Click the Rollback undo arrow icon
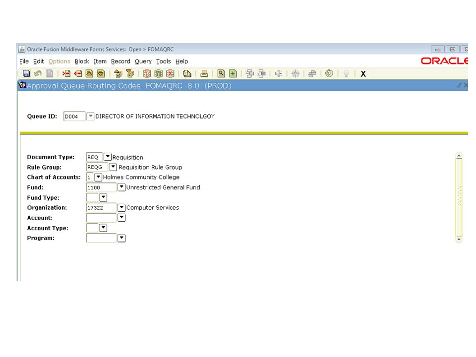 (x=38, y=73)
